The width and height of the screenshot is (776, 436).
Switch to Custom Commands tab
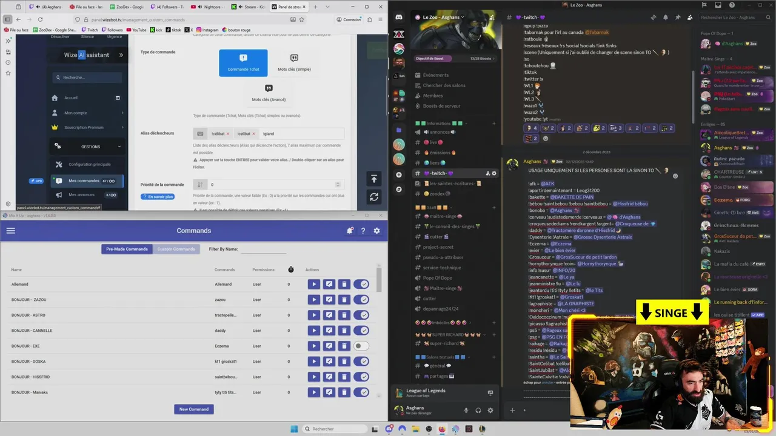click(176, 249)
